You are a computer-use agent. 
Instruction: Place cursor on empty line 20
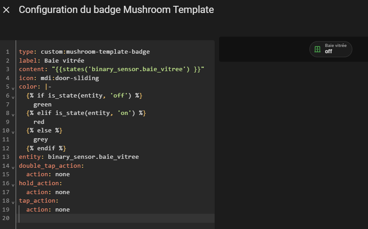[x=117, y=218]
